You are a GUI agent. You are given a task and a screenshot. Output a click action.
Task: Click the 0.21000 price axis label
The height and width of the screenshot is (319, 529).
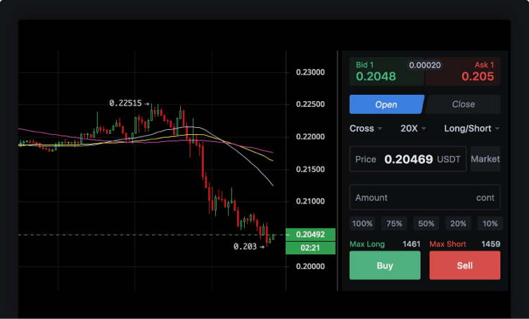310,201
